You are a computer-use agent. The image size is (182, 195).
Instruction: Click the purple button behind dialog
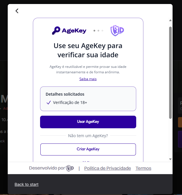tap(180, 139)
